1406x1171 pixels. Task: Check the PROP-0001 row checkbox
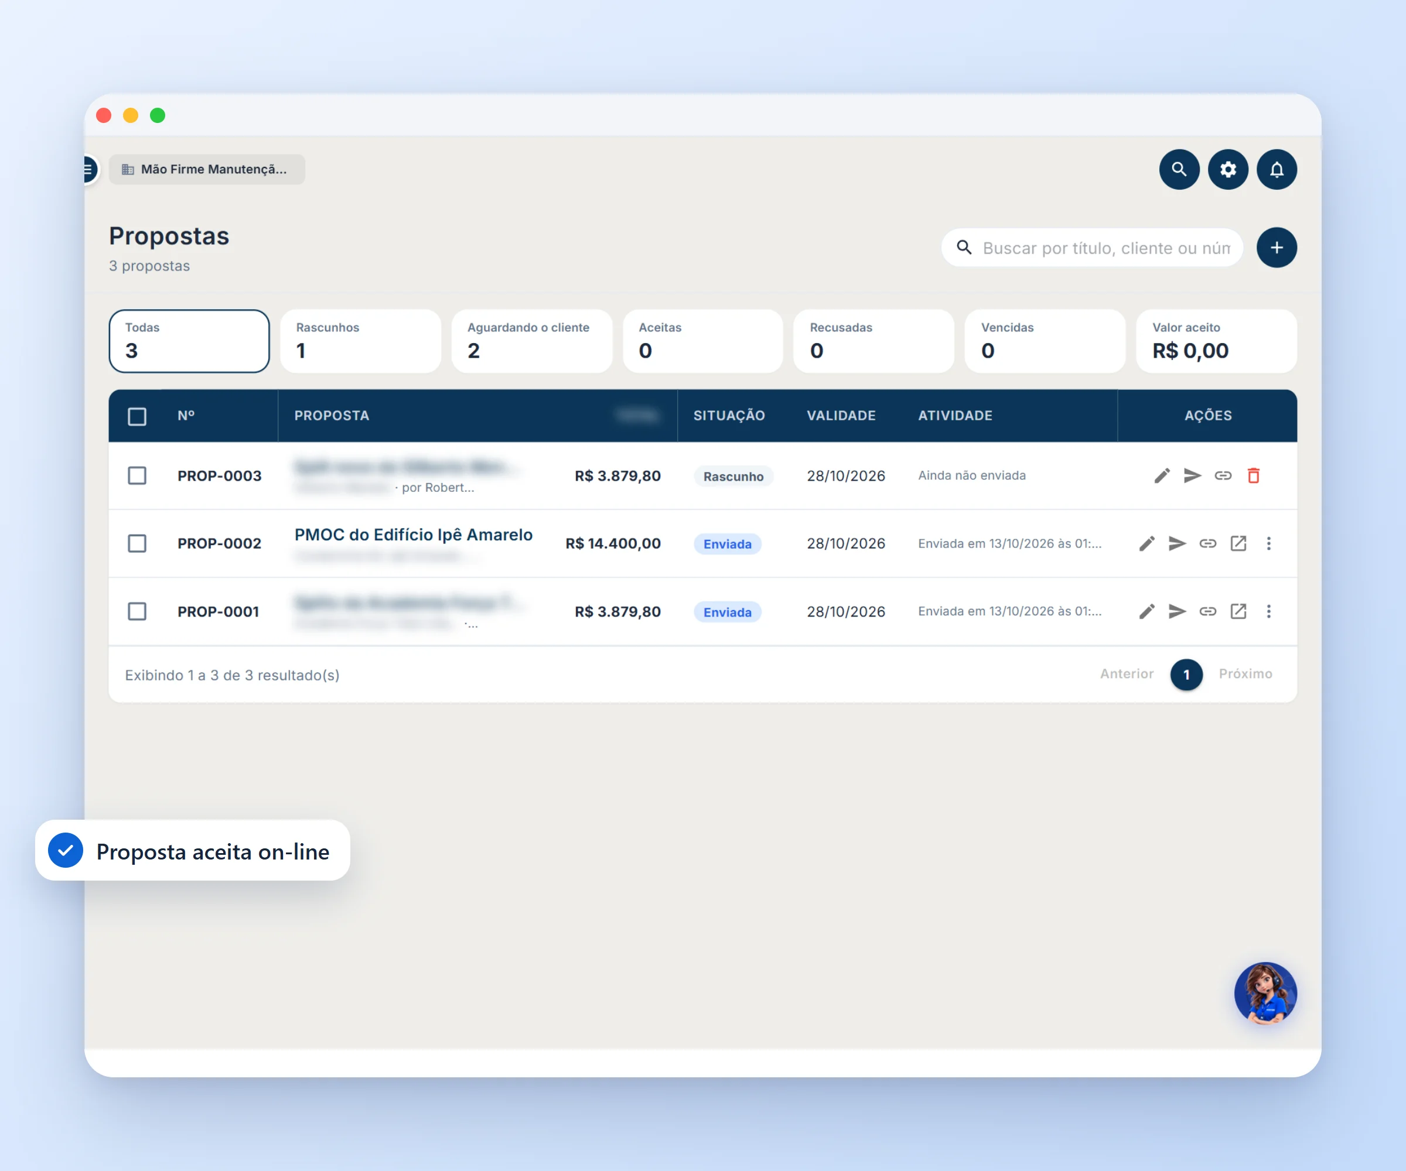137,612
